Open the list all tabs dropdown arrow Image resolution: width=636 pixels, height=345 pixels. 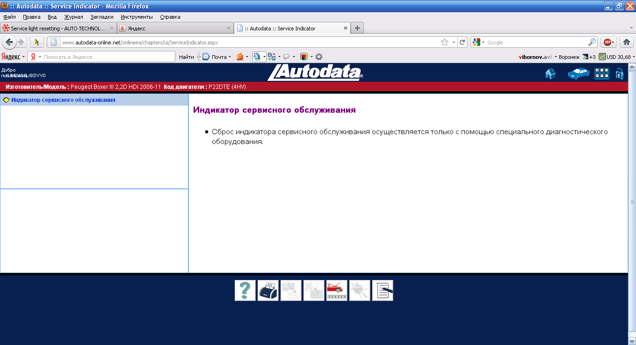pos(630,28)
